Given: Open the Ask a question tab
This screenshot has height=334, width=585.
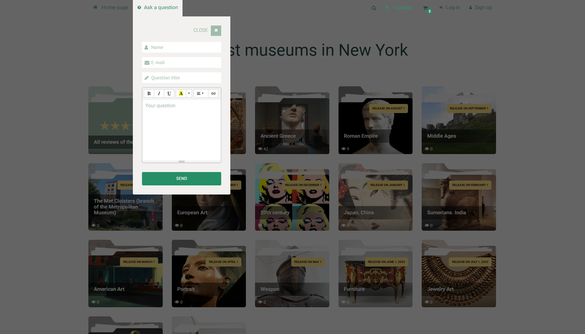Looking at the screenshot, I should tap(158, 8).
